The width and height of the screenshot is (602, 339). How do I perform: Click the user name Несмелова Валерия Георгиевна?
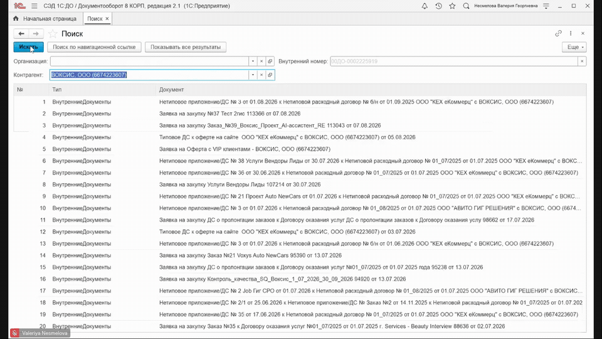[505, 6]
